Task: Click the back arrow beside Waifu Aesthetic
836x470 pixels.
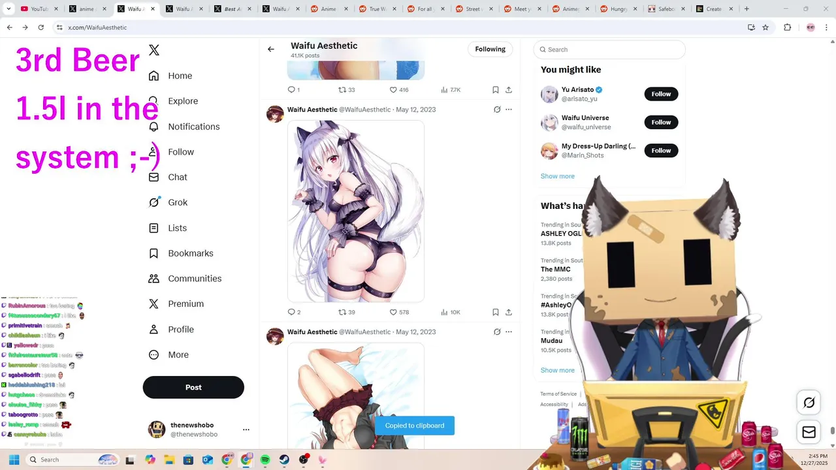Action: [271, 49]
